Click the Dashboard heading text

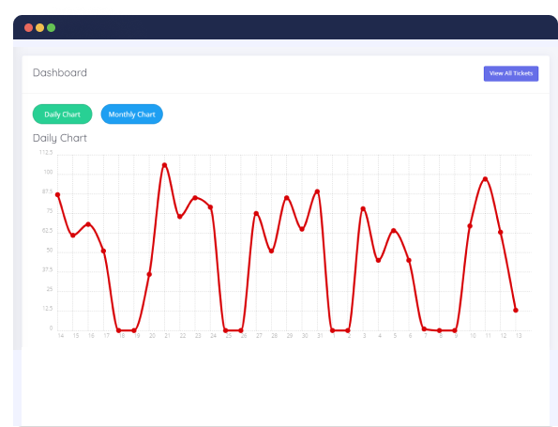(60, 72)
